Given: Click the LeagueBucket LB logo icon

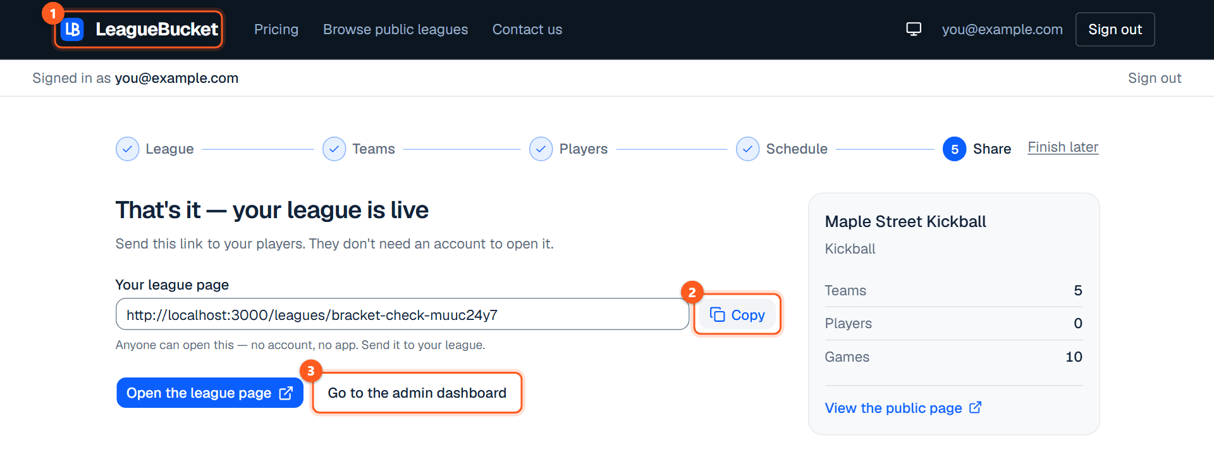Looking at the screenshot, I should [73, 29].
